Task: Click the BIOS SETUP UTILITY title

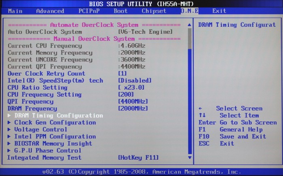Action: [141, 4]
